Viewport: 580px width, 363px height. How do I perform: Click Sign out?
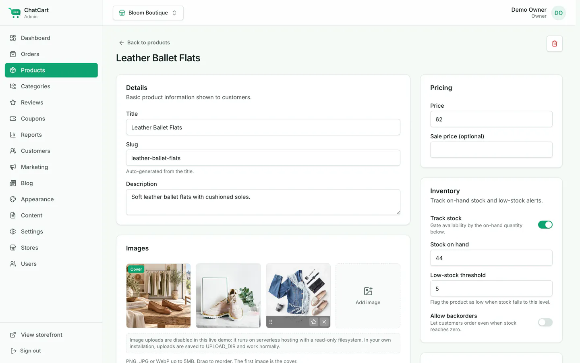26,351
